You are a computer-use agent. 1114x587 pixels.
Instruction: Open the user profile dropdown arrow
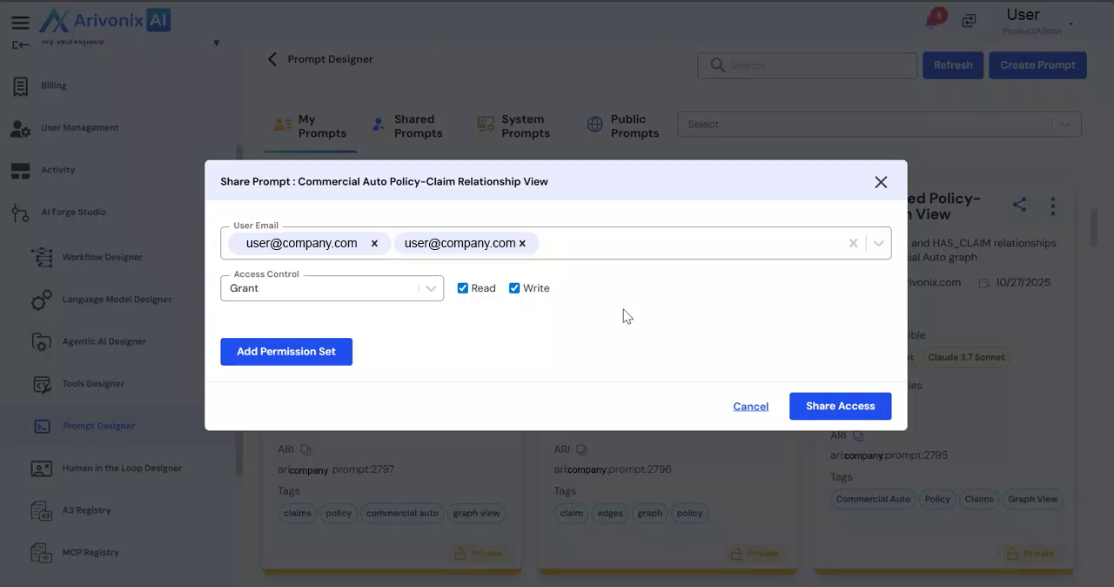click(x=1070, y=24)
